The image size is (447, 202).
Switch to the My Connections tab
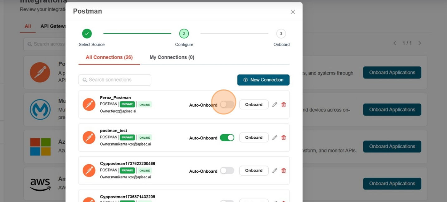[x=172, y=57]
